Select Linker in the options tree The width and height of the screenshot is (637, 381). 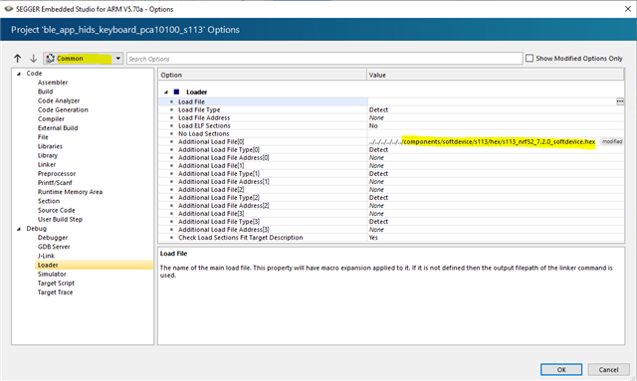47,164
